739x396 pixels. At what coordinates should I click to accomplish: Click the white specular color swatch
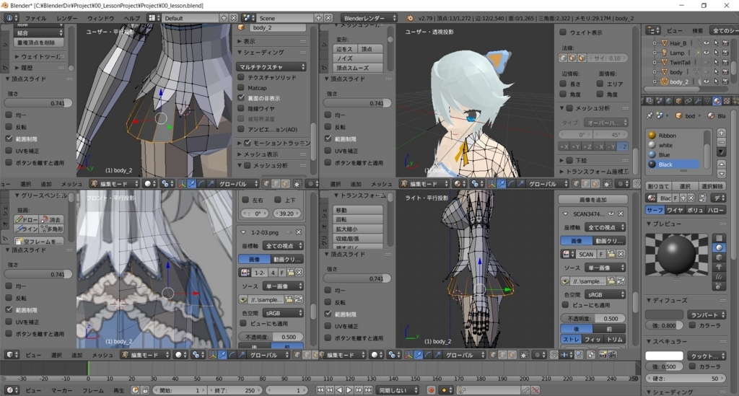664,356
